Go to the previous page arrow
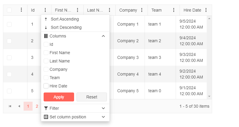 (x=19, y=106)
